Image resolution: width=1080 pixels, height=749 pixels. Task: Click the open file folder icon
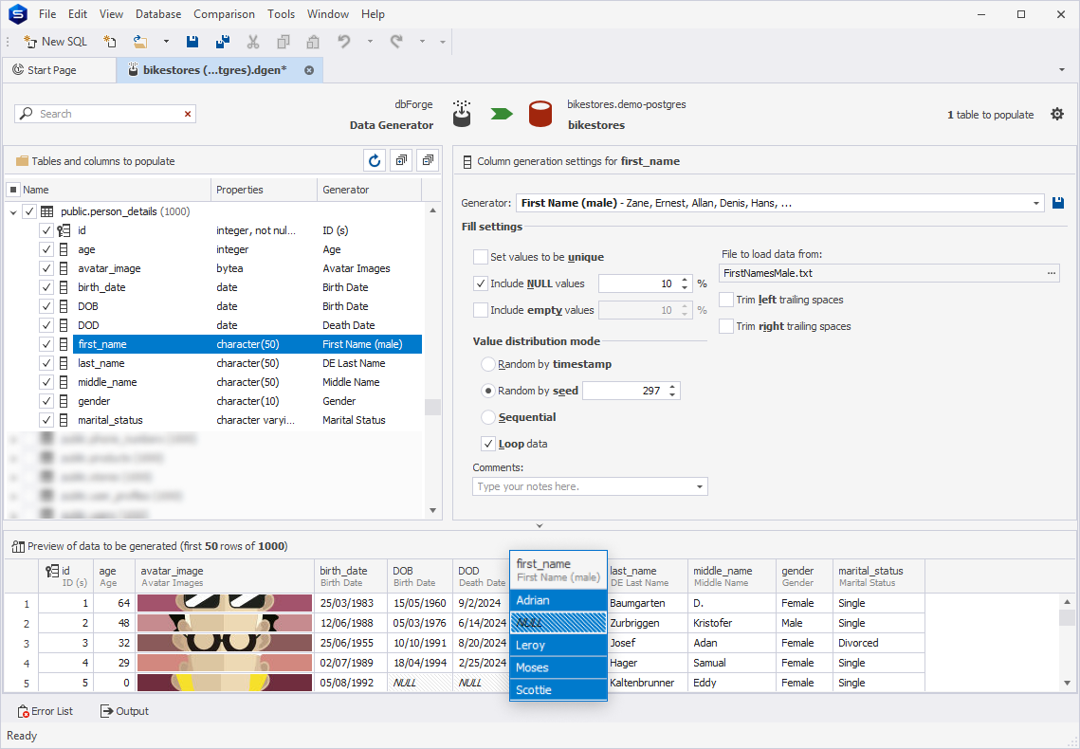pos(140,42)
